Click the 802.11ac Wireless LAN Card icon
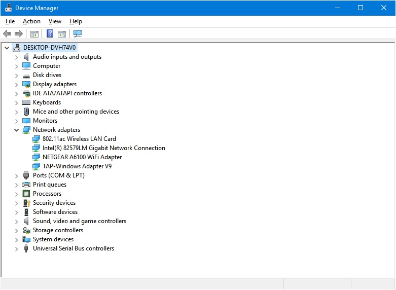396x290 pixels. (36, 139)
